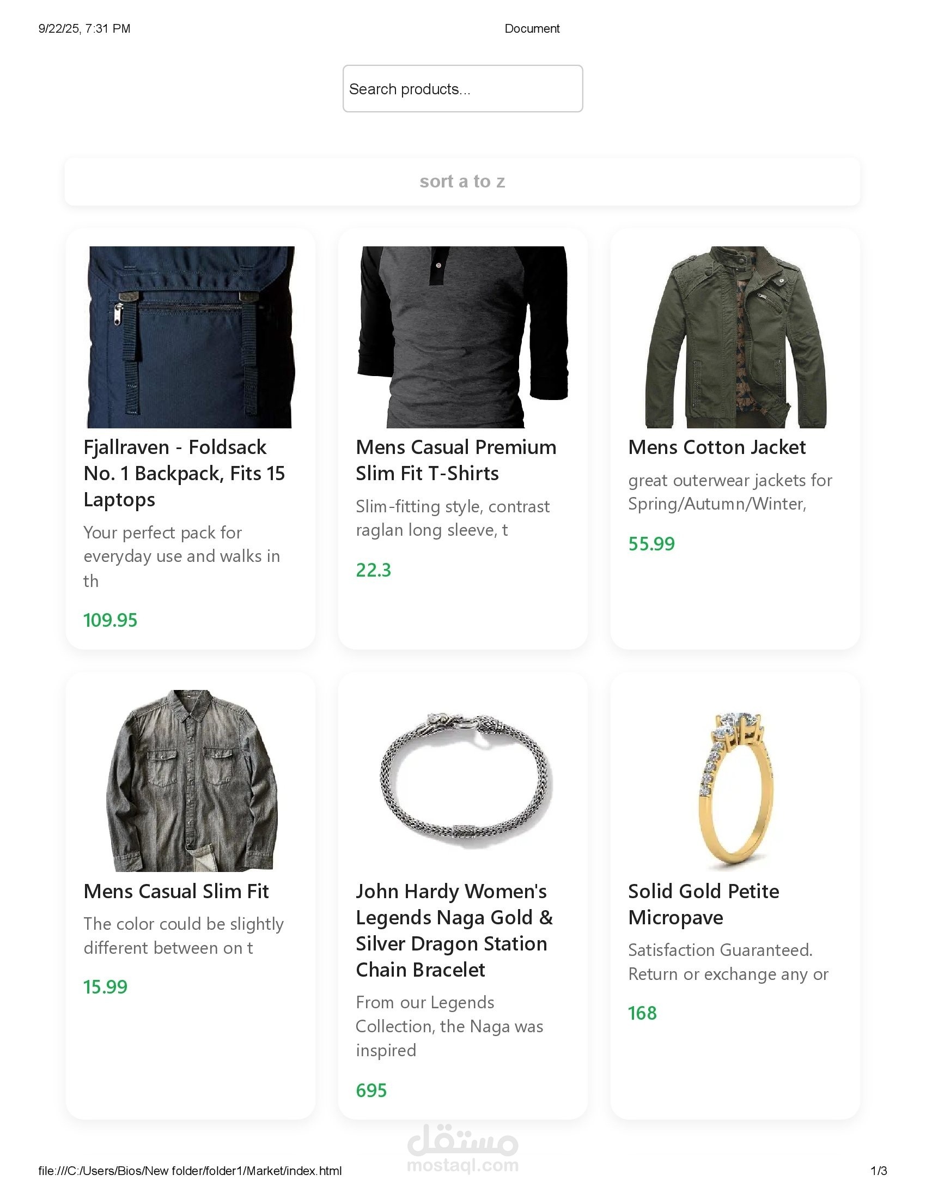Open the Mens Casual Premium T-Shirt image

(x=462, y=337)
